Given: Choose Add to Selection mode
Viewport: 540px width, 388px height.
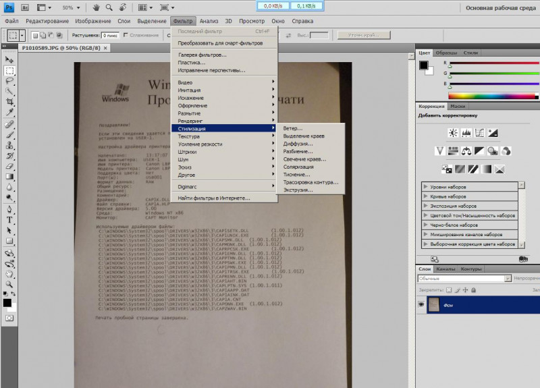Looking at the screenshot, I should 43,35.
